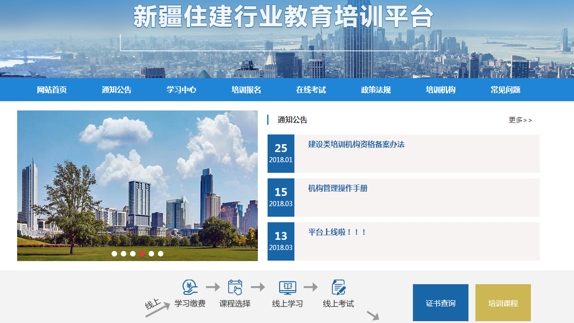Click the 课程选择 calendar icon

(x=235, y=287)
